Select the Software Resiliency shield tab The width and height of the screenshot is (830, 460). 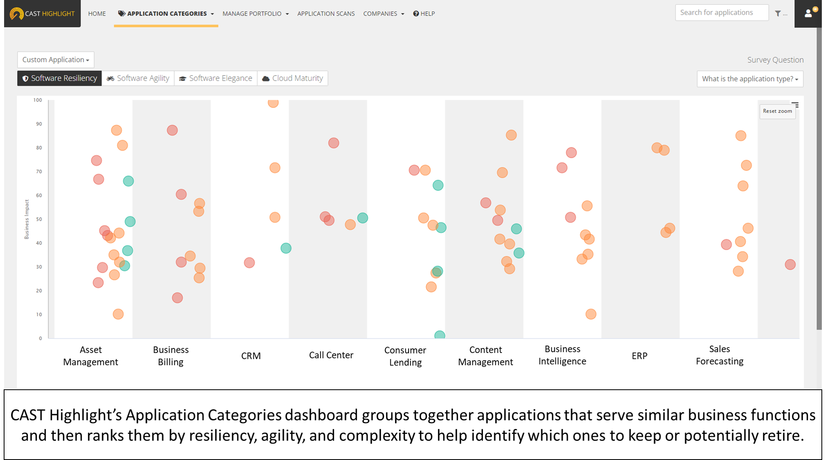coord(60,78)
